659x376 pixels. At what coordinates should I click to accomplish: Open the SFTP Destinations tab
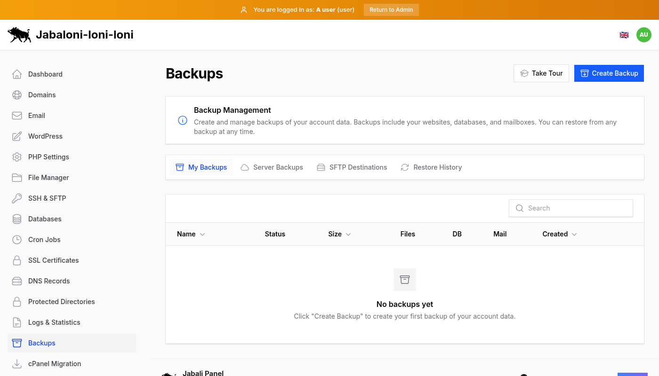pos(352,167)
